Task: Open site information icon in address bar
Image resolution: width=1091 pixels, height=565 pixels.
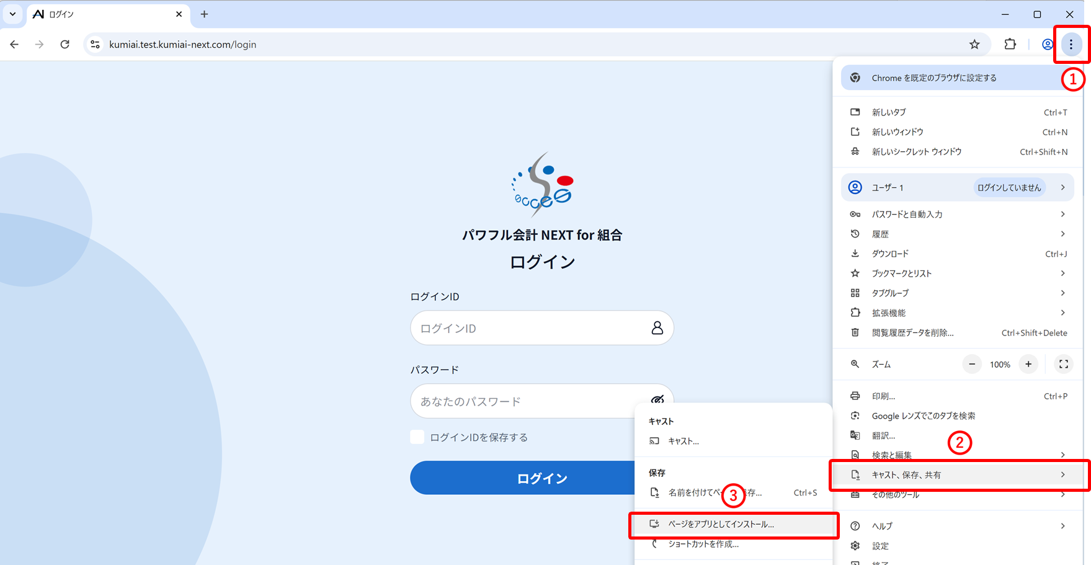Action: tap(95, 45)
